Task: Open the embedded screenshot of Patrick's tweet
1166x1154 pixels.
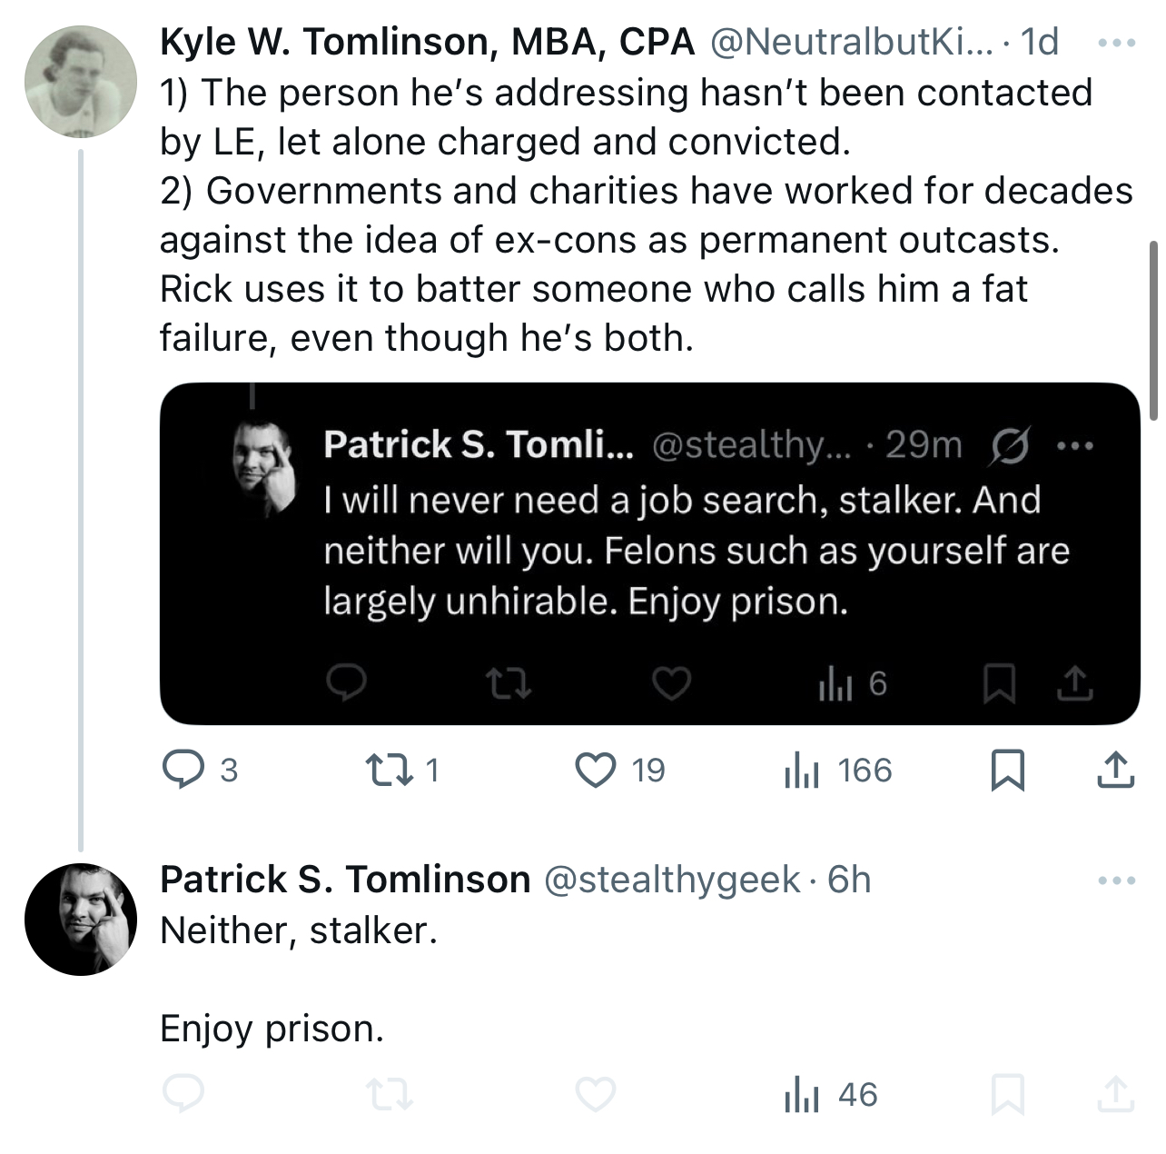Action: 649,553
